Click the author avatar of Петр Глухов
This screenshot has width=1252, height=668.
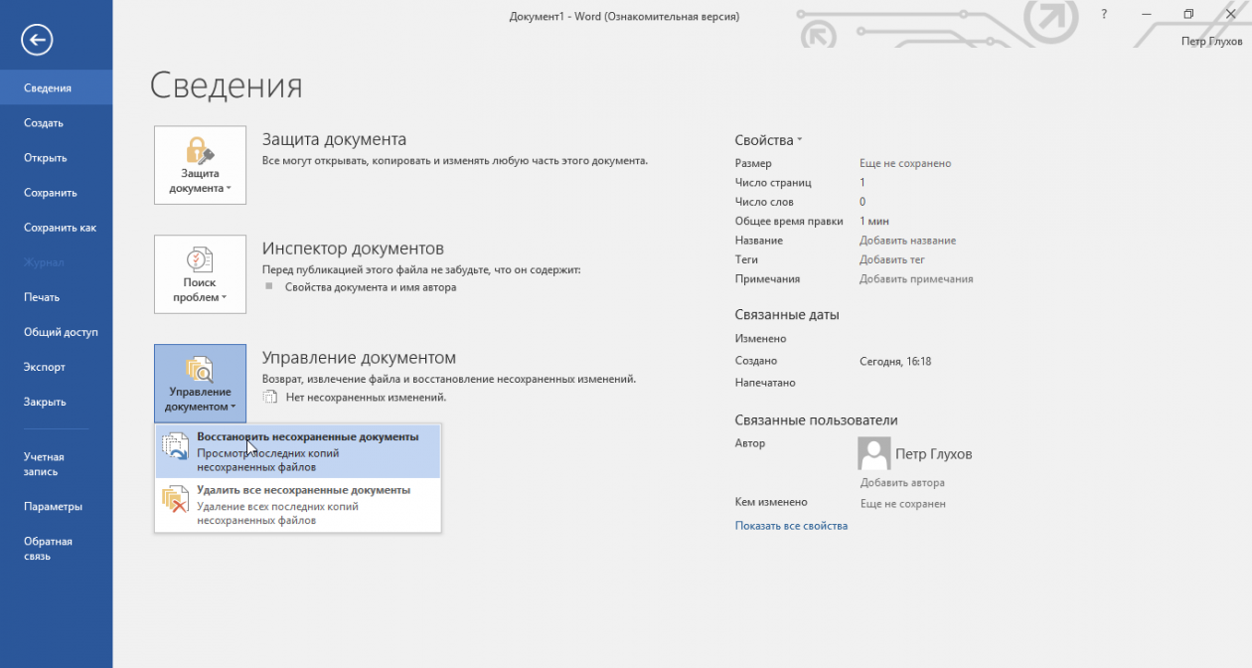[873, 453]
